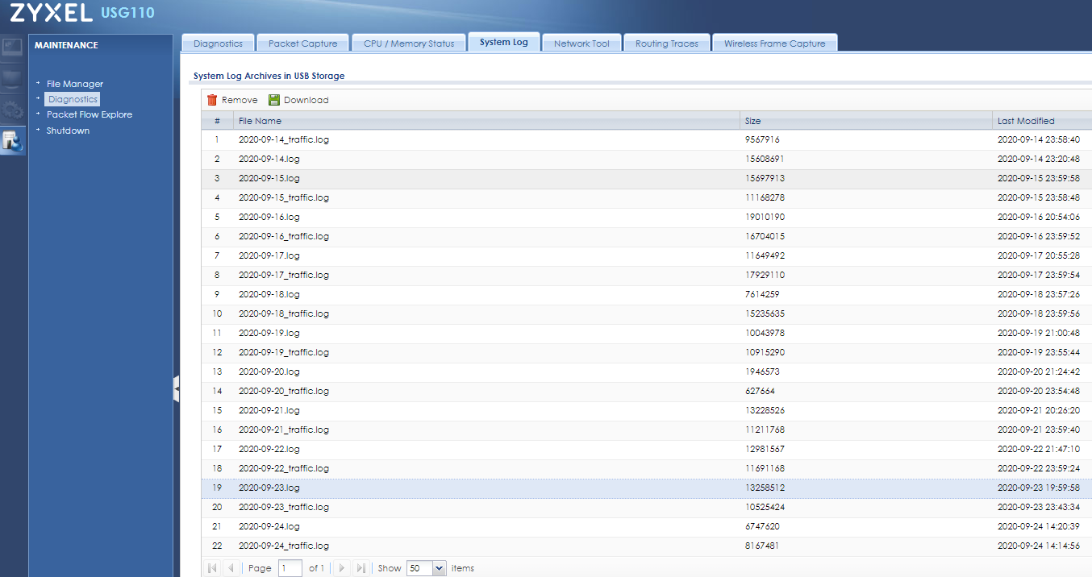Select the Maintenance icon in the rail
Screen dimensions: 1092x577
tap(12, 141)
